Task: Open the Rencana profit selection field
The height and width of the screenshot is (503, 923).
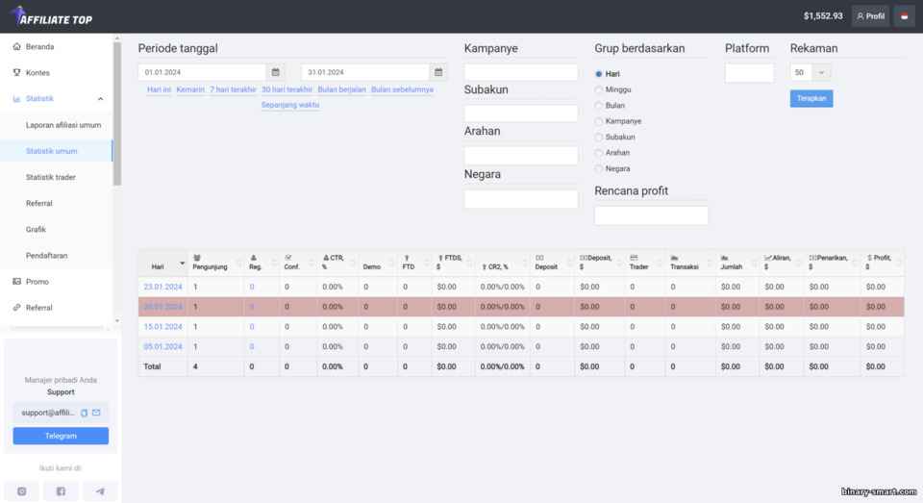Action: click(652, 215)
